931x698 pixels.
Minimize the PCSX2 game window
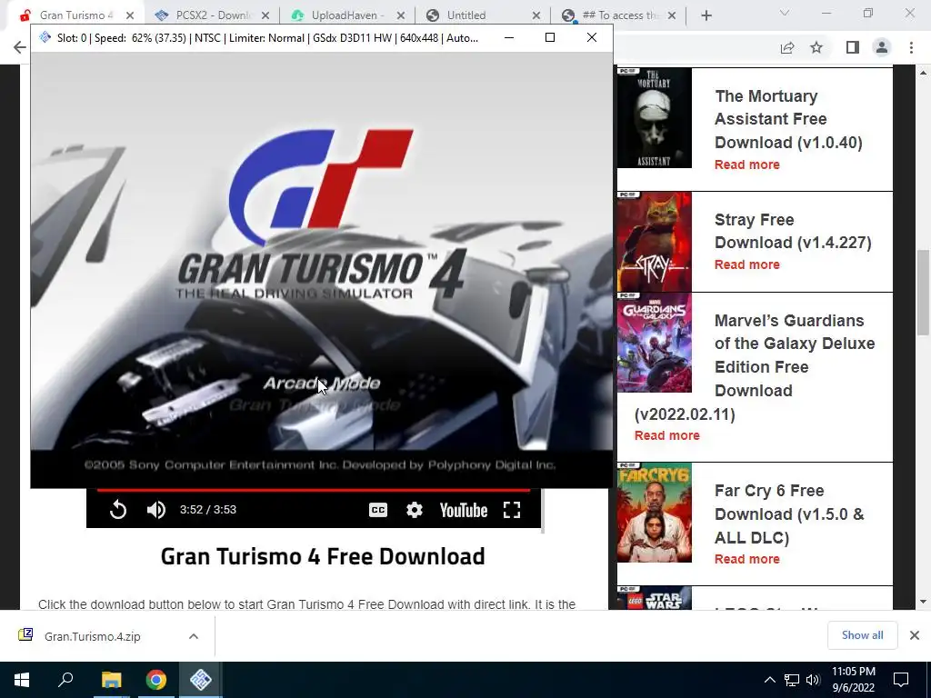[509, 38]
